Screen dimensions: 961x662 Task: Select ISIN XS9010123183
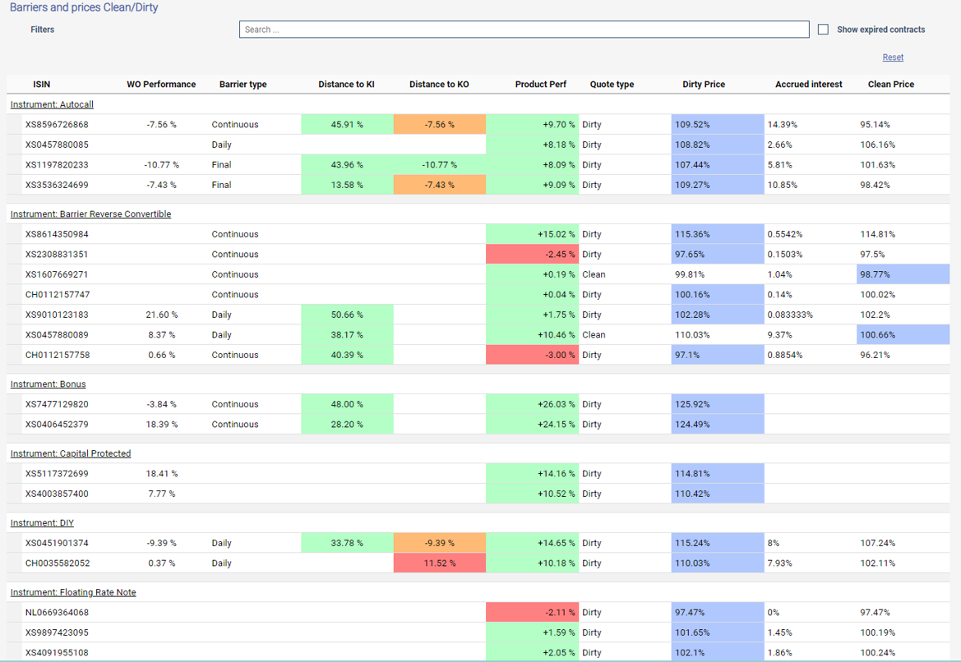tap(57, 315)
